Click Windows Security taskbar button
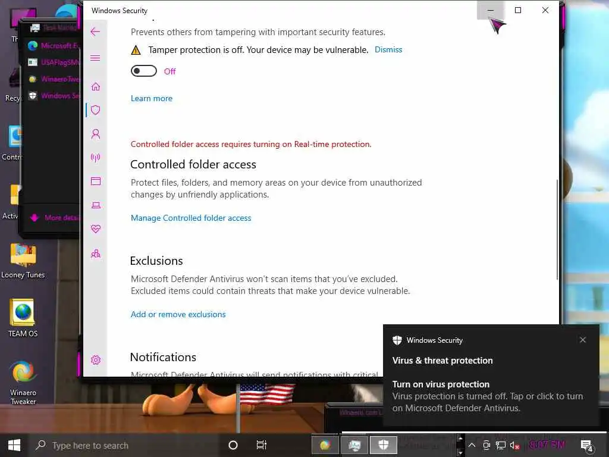 [x=384, y=445]
